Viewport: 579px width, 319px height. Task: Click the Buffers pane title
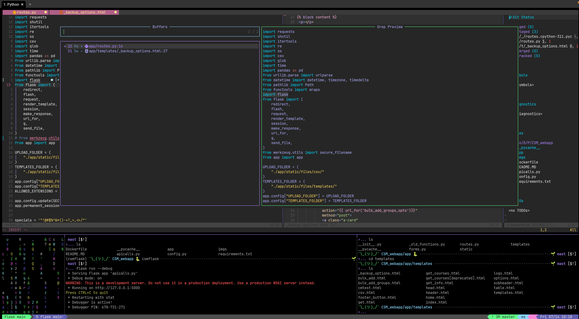click(160, 27)
